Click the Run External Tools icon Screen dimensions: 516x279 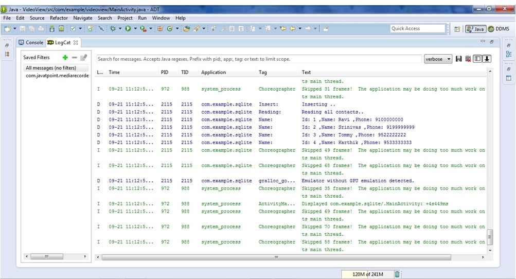(143, 29)
